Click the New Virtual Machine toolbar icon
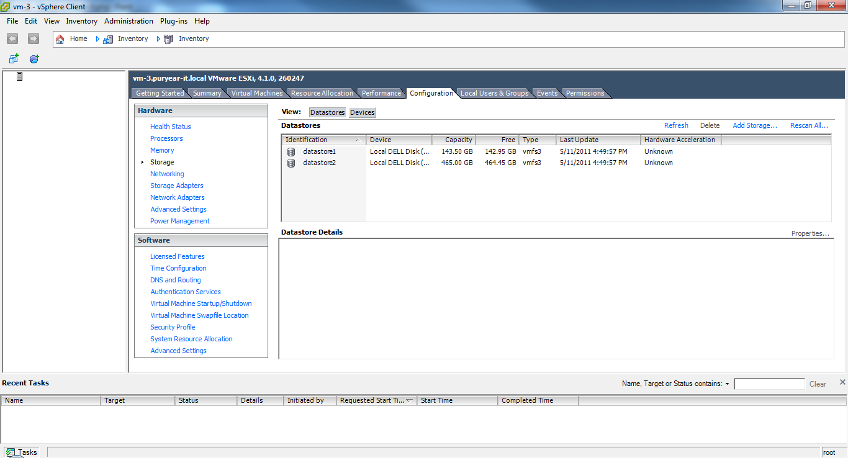The height and width of the screenshot is (458, 848). [14, 59]
